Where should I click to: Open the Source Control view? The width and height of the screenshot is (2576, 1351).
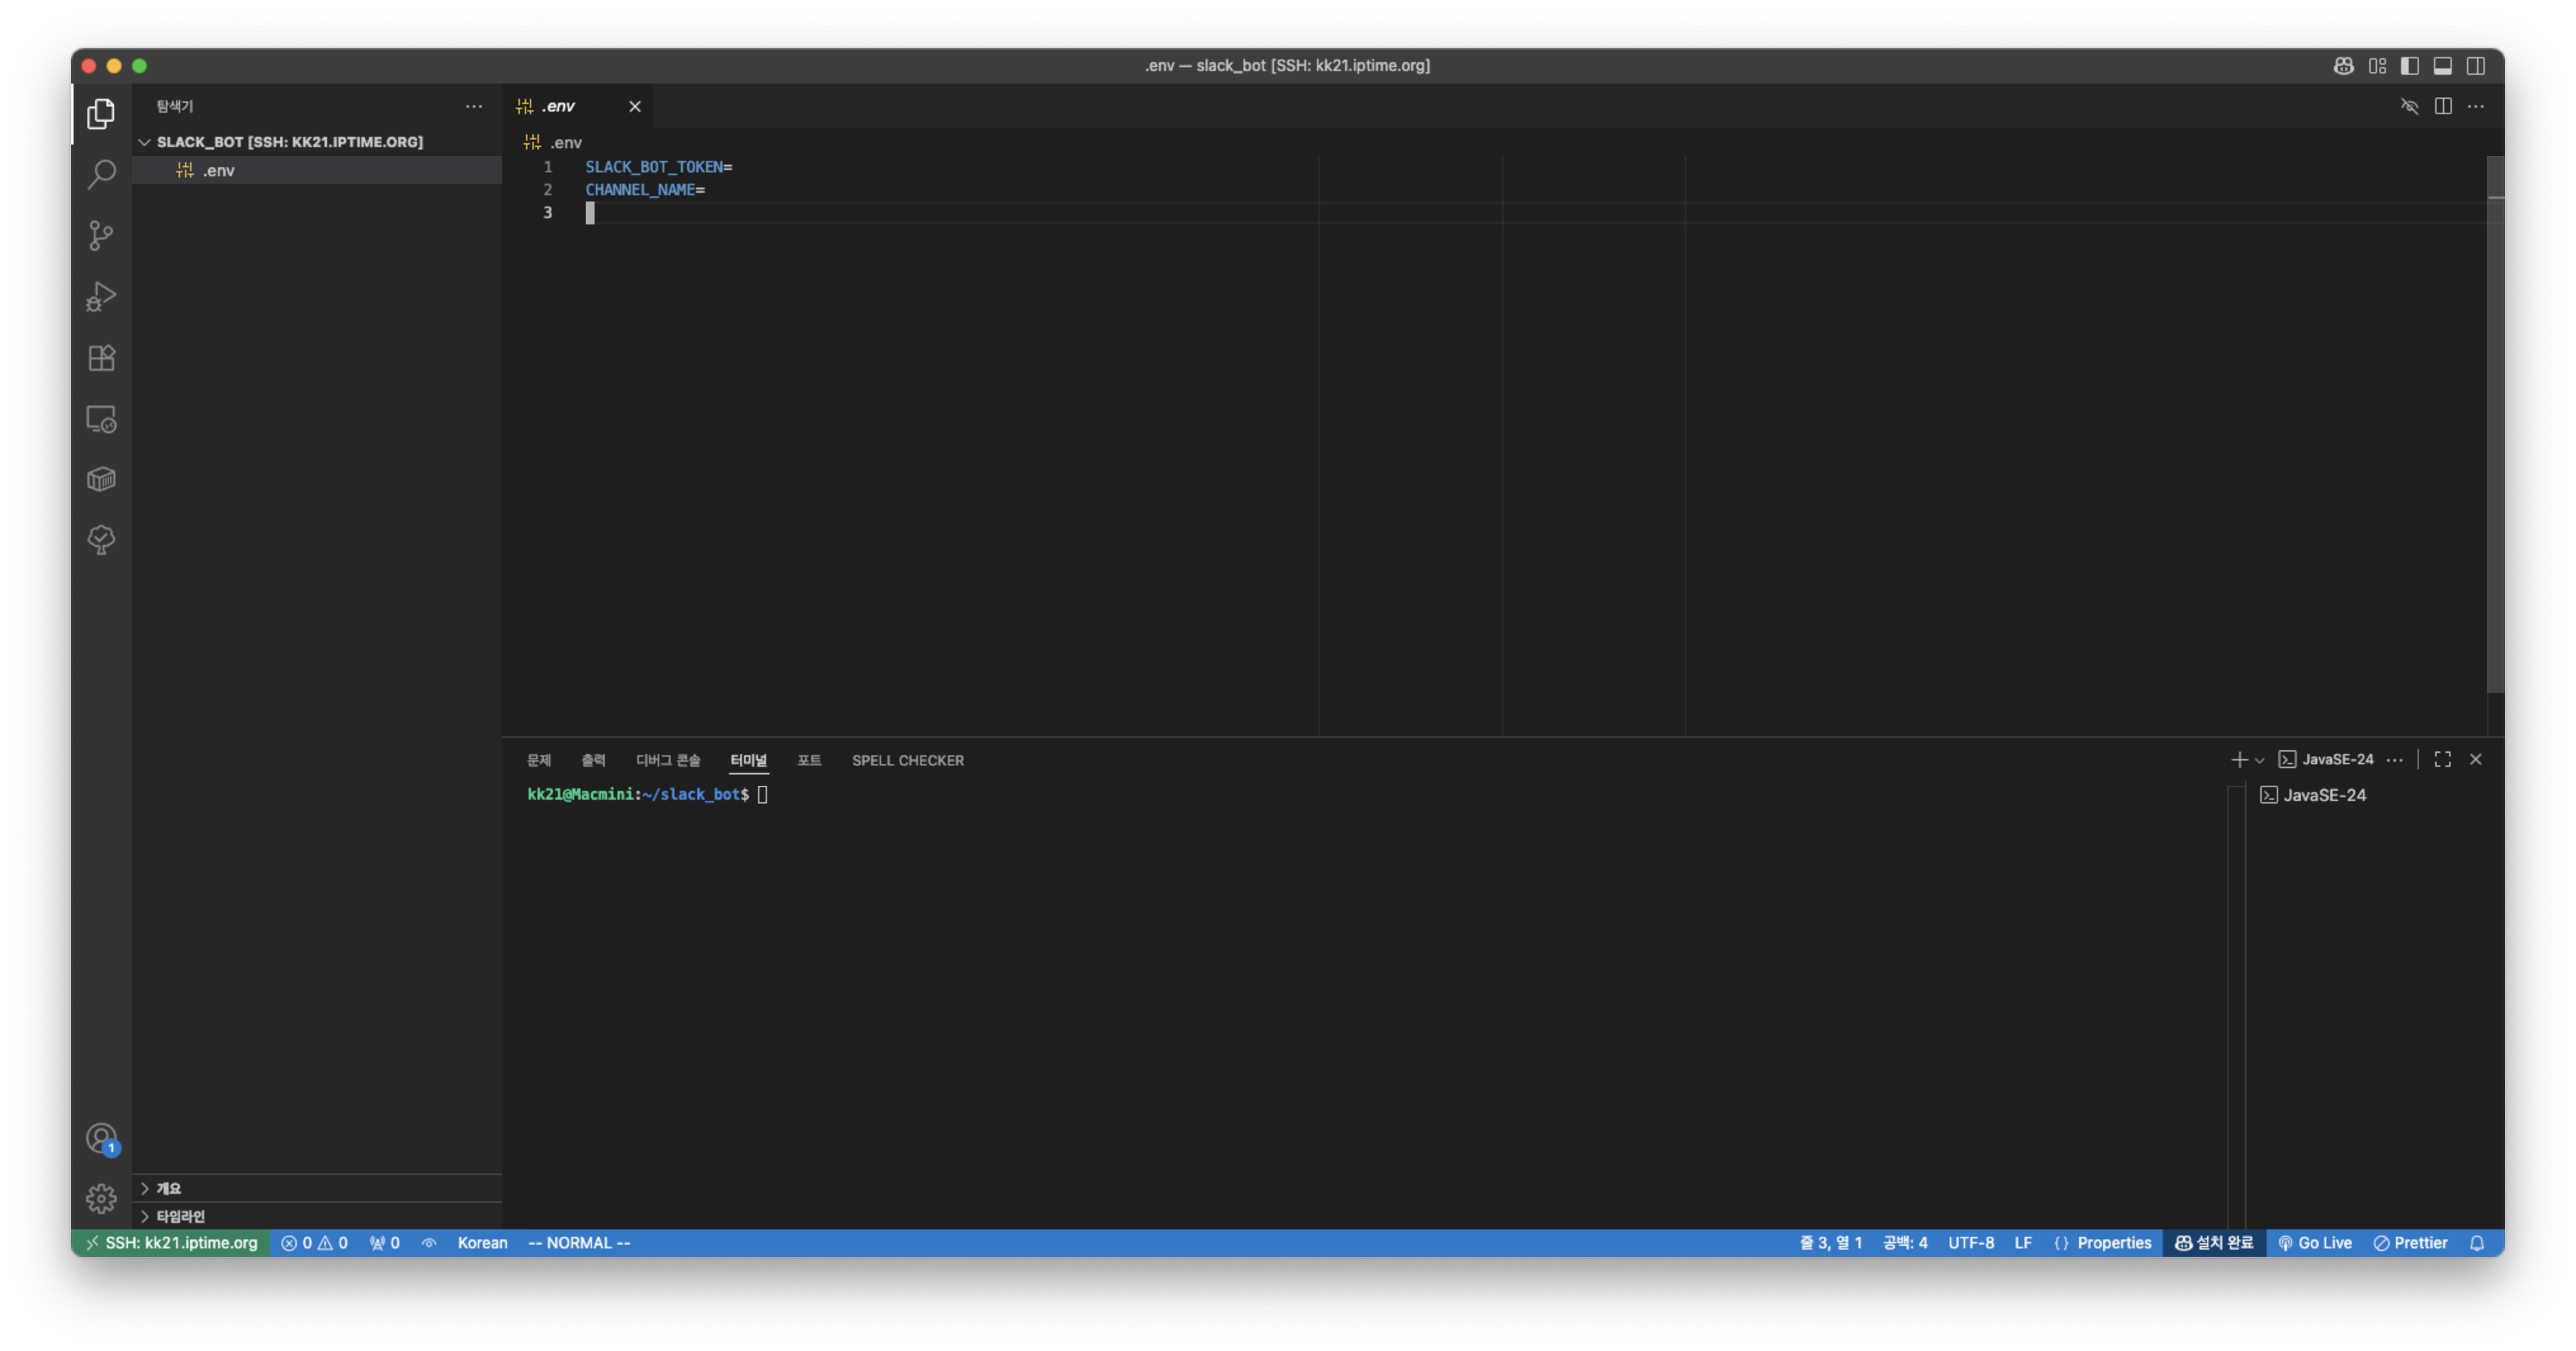(x=101, y=236)
